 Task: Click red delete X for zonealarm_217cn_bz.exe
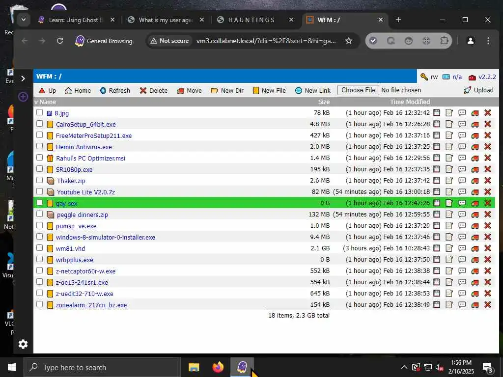coord(488,304)
